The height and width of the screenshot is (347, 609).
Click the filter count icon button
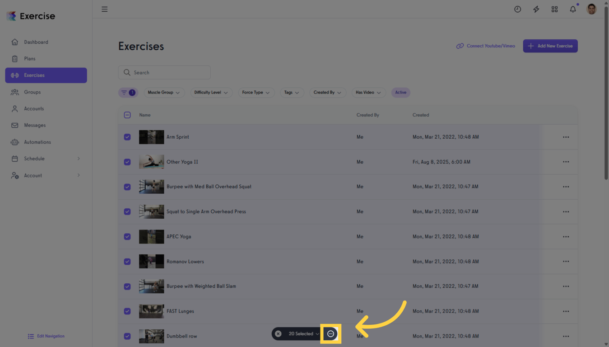[128, 93]
